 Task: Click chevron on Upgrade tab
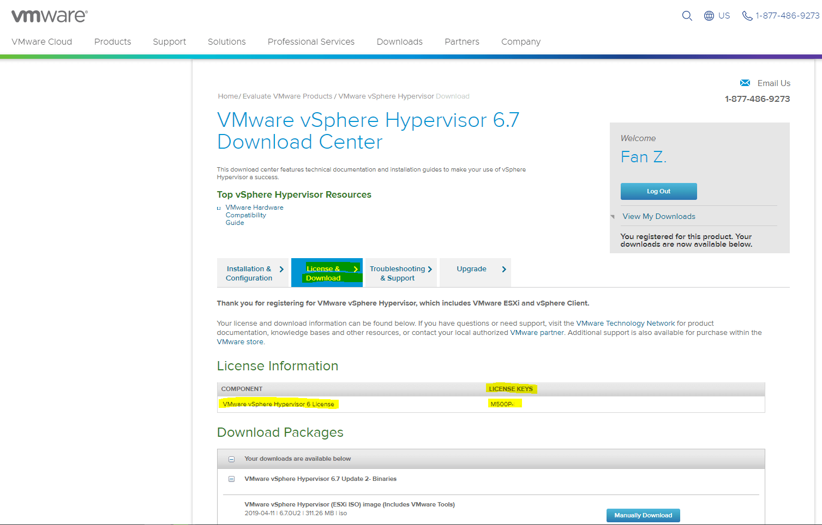coord(504,269)
